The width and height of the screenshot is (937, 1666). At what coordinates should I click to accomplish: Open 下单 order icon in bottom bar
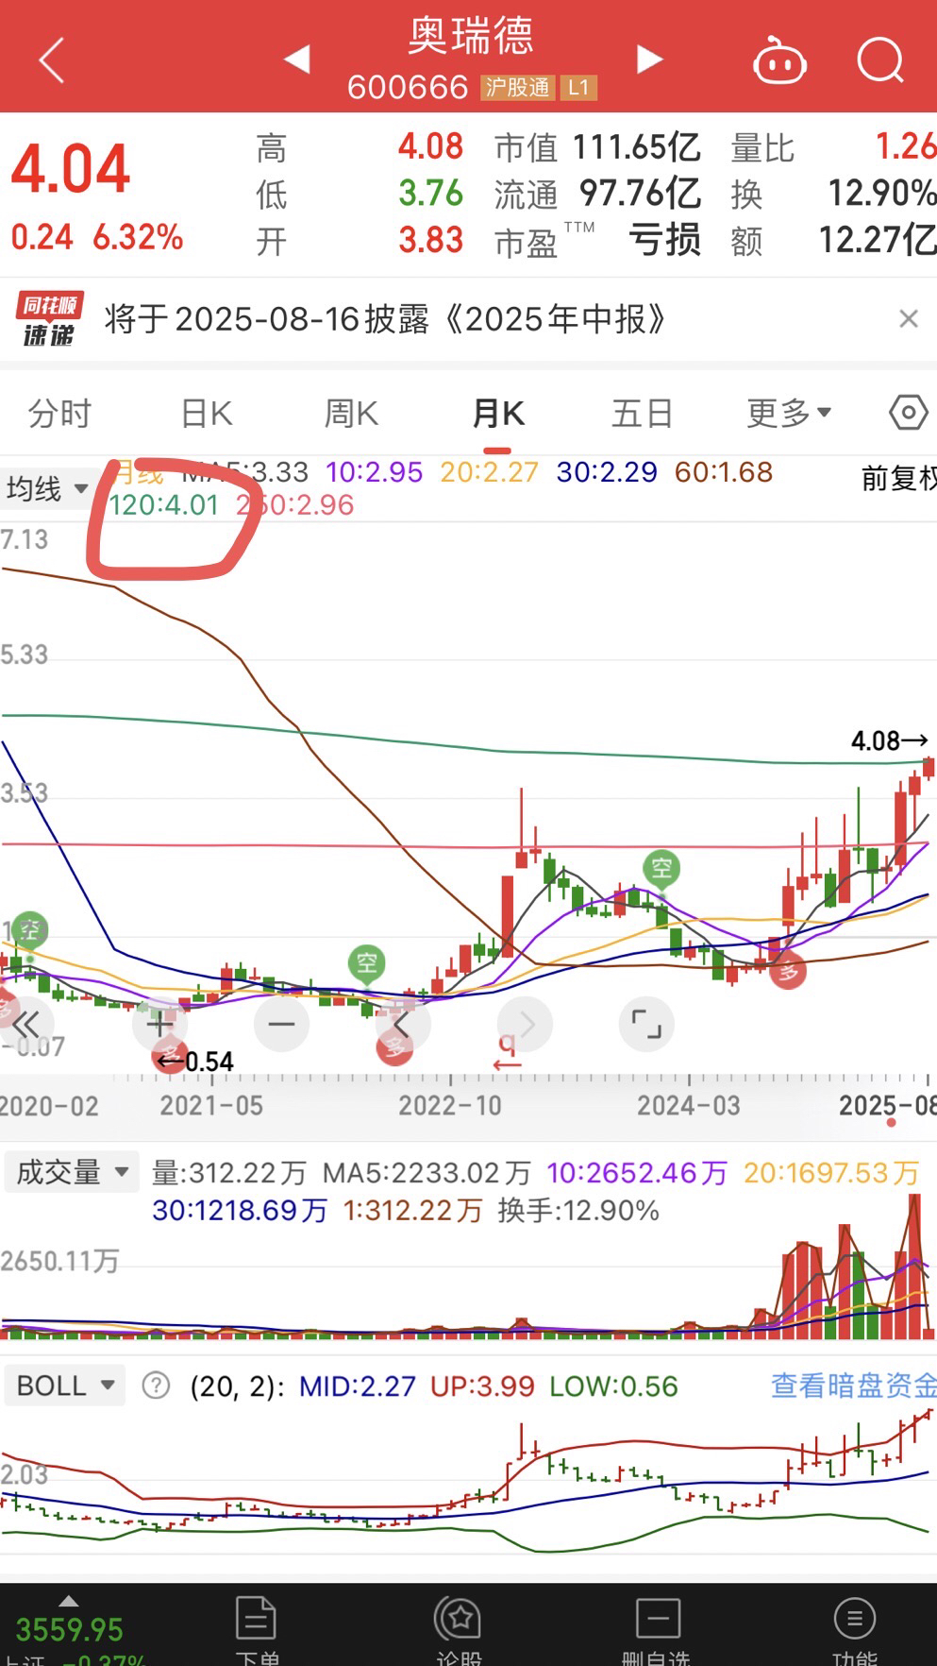(256, 1628)
